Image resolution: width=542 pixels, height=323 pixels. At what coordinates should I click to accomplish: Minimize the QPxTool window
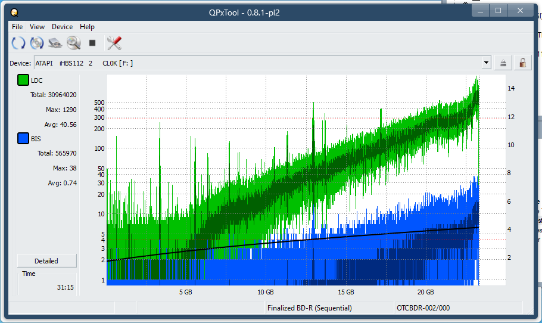click(480, 11)
